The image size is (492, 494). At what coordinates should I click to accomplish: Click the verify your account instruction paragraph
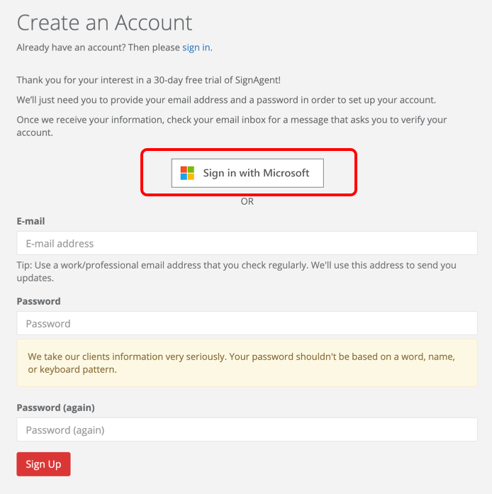(232, 126)
